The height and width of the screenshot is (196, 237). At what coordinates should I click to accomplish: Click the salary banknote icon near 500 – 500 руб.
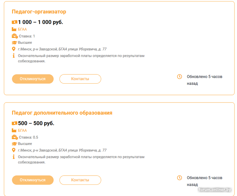tap(15, 123)
